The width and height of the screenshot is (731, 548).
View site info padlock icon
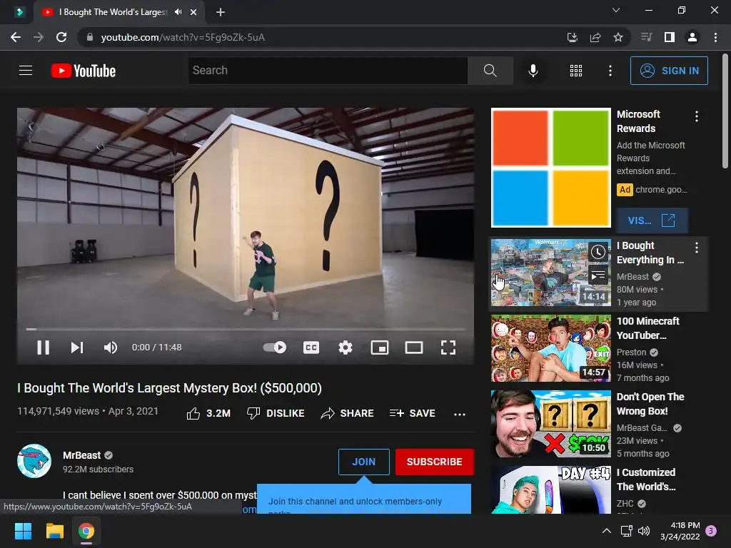click(90, 37)
